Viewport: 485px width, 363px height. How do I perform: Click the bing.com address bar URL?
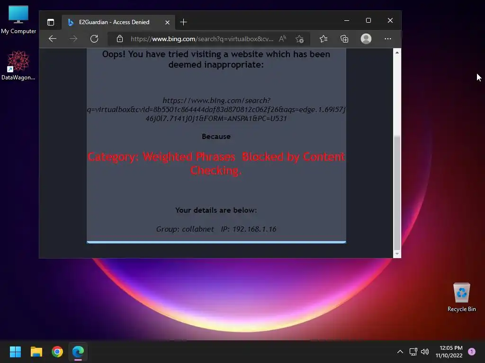point(202,39)
